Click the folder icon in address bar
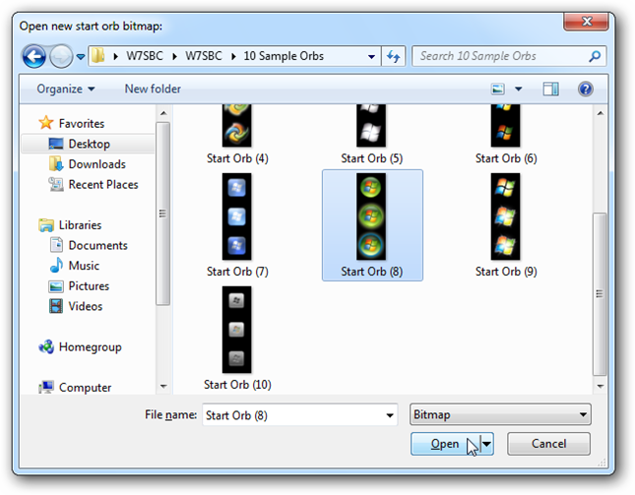635x495 pixels. click(x=97, y=55)
